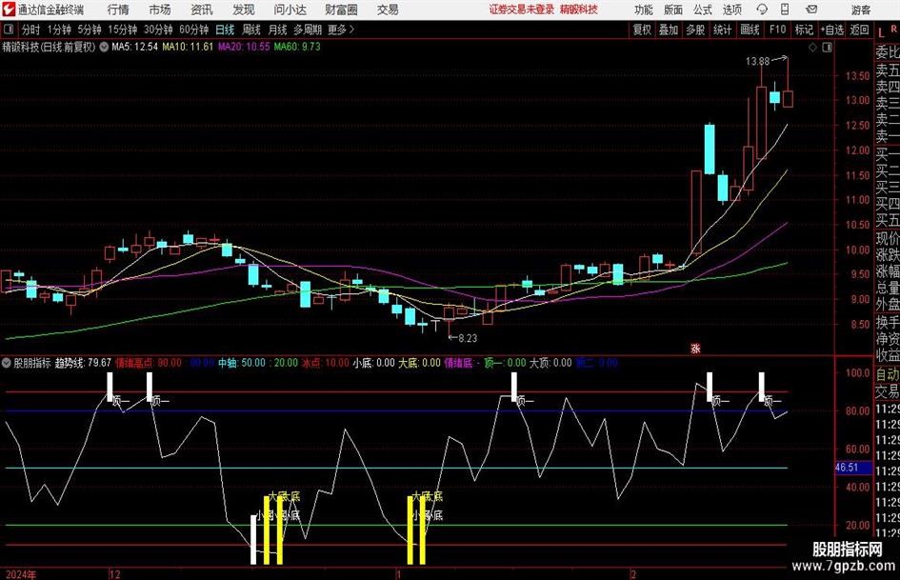Image resolution: width=900 pixels, height=580 pixels.
Task: Click the diamond icon atop the chart
Action: tap(812, 48)
